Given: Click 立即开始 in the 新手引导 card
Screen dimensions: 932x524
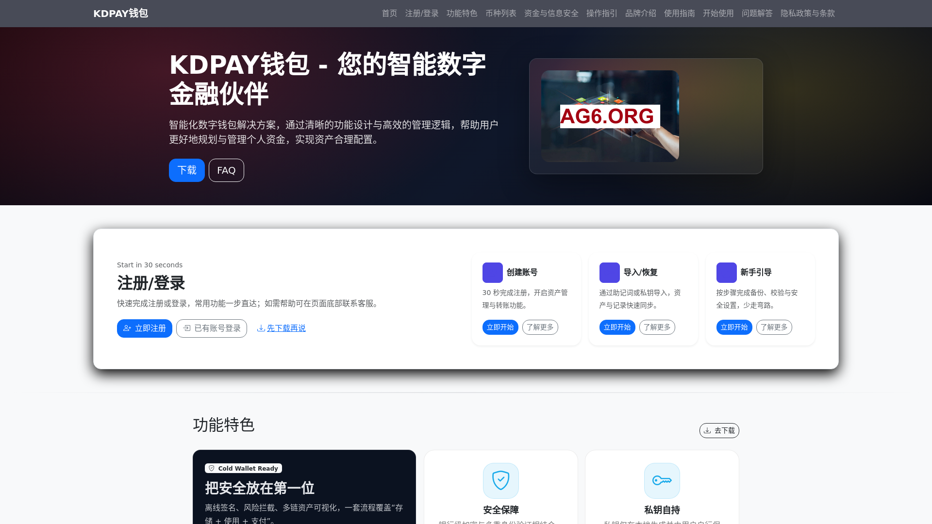Looking at the screenshot, I should [x=734, y=327].
